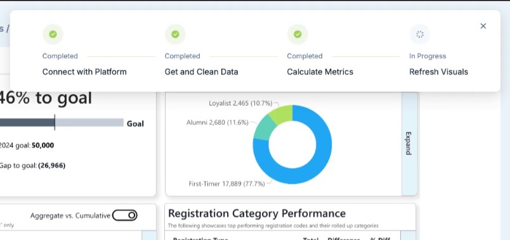Viewport: 510px width, 240px height.
Task: Open expander beside Registration Category table
Action: coord(408,236)
